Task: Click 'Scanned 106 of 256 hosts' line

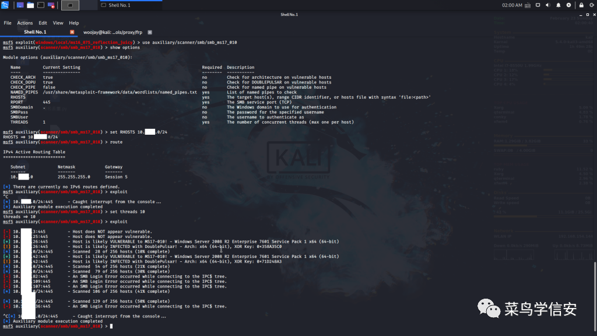Action: pos(86,291)
